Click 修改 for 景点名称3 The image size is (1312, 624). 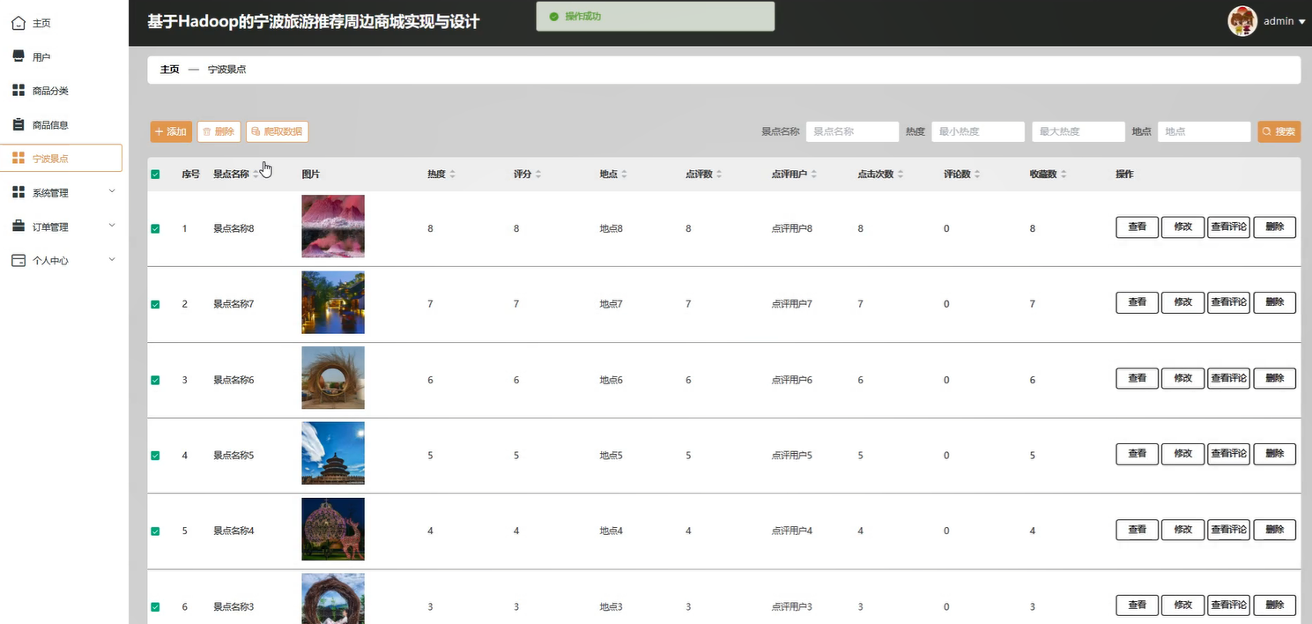click(x=1182, y=605)
